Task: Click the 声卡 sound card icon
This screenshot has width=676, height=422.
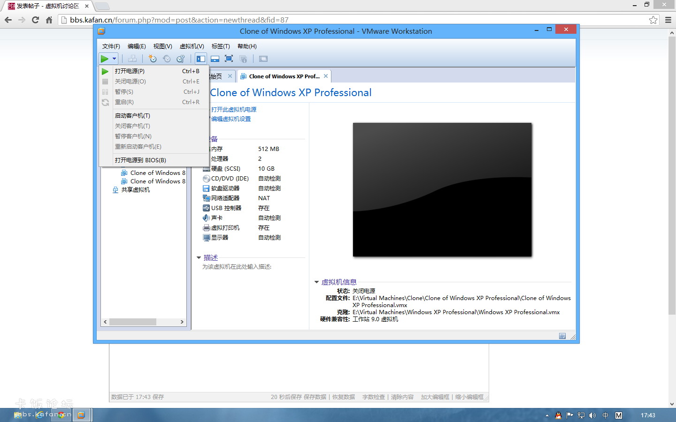Action: (x=206, y=218)
